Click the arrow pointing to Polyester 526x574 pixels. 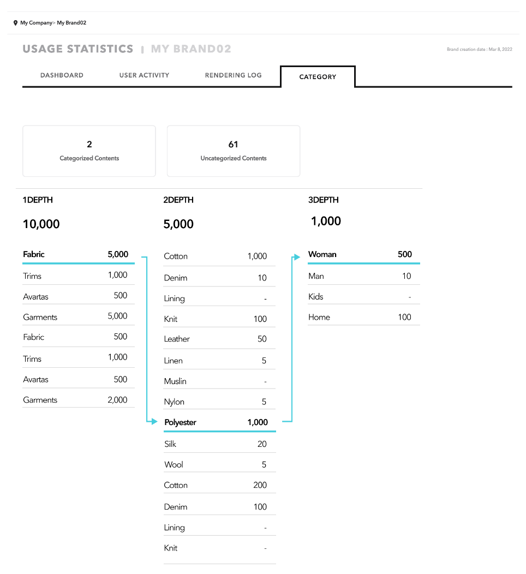click(153, 421)
